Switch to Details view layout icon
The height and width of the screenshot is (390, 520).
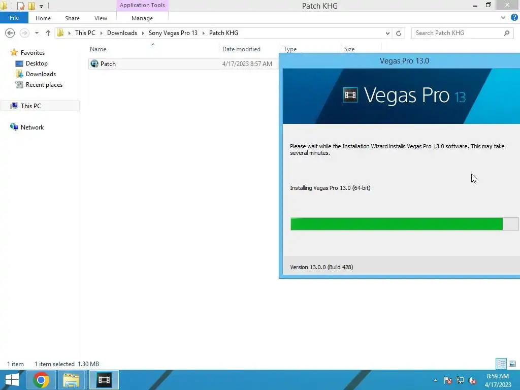(501, 364)
